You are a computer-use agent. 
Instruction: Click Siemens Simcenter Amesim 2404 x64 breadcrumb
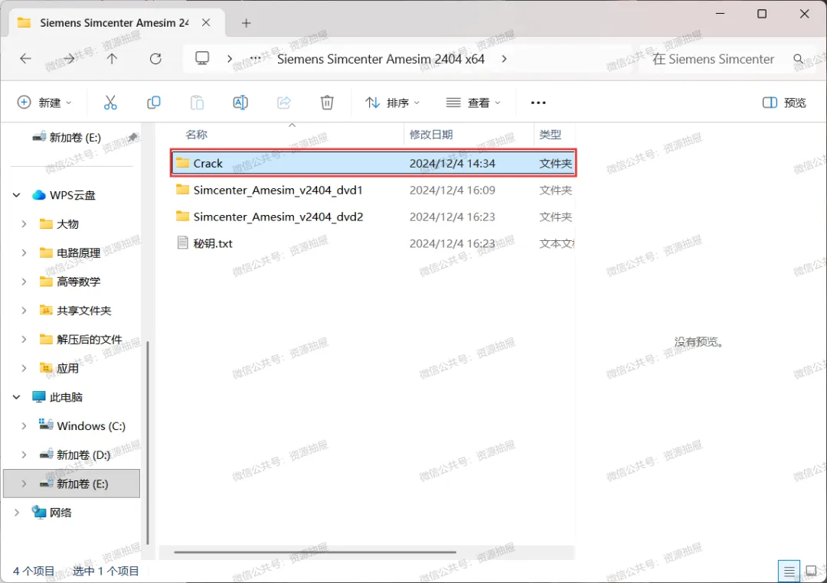381,58
